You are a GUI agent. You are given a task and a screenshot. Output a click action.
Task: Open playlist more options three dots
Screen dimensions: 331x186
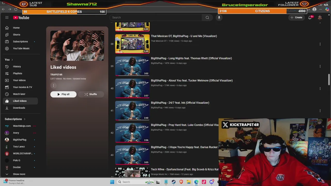54,86
